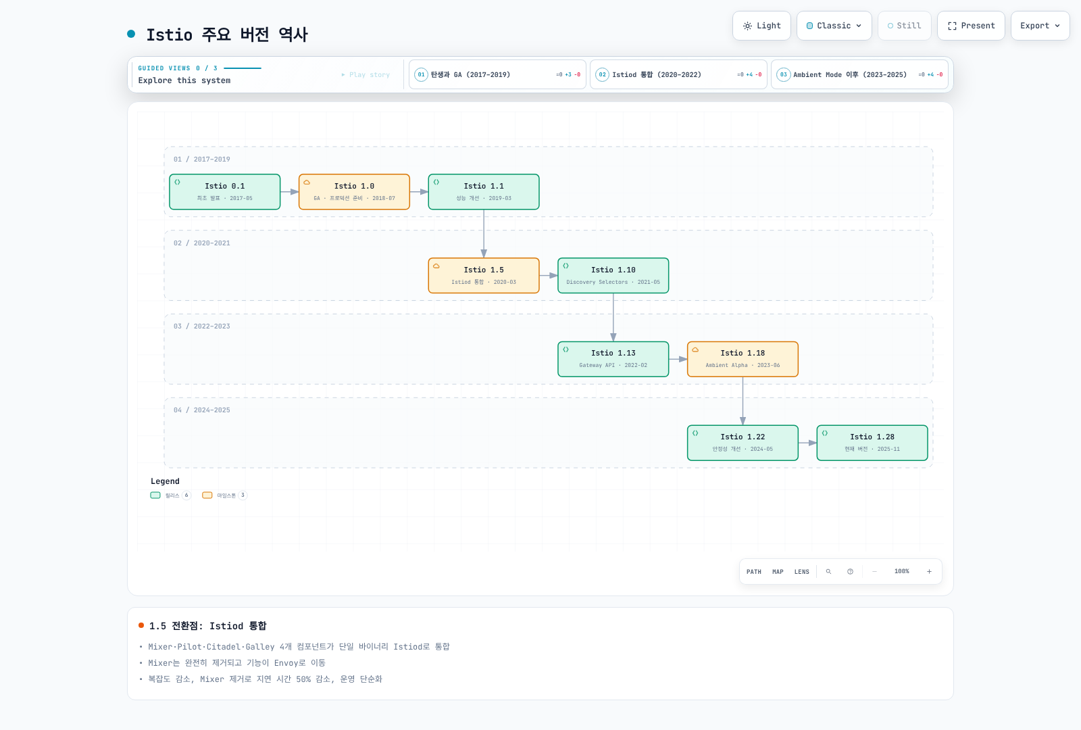Viewport: 1081px width, 730px height.
Task: Click the Legend heading
Action: click(x=165, y=481)
